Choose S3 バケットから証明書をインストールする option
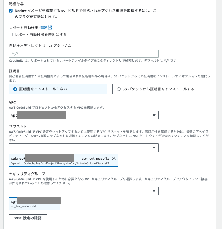 pos(119,89)
